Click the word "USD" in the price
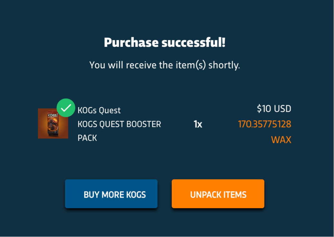The image size is (334, 237). coord(282,109)
